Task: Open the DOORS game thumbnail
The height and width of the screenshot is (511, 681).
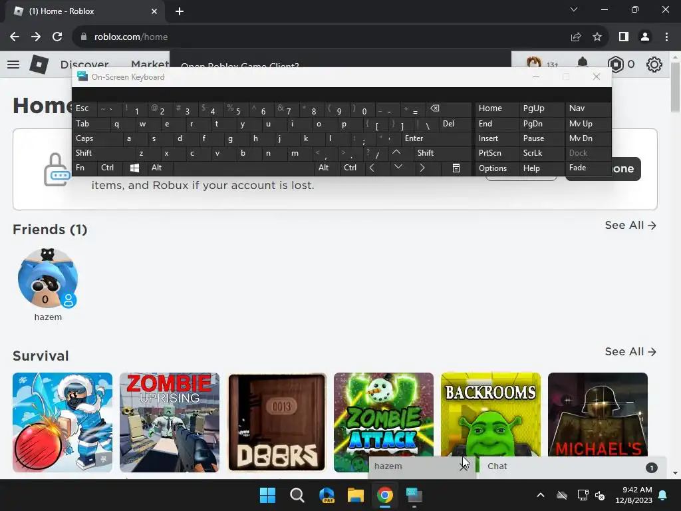Action: click(277, 423)
